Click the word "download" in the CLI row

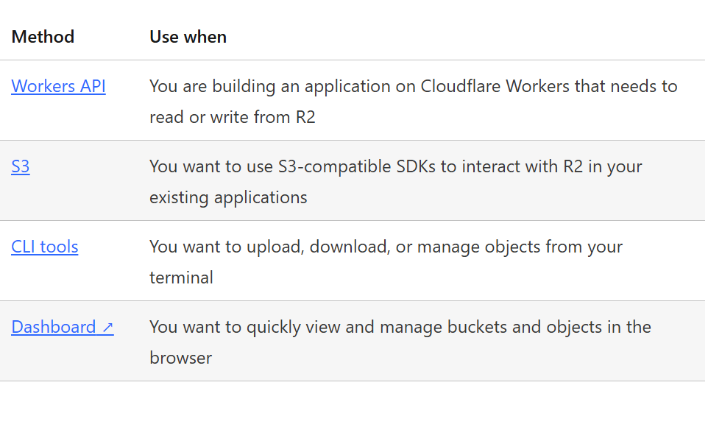point(348,247)
